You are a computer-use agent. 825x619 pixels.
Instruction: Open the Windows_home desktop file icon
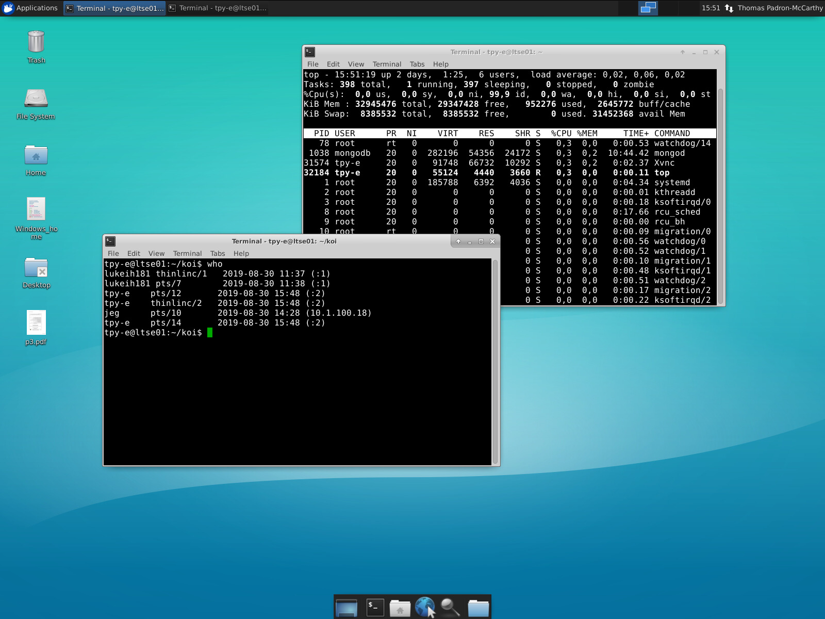coord(36,209)
